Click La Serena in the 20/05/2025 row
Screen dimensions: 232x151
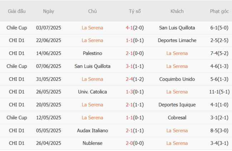pyautogui.click(x=92, y=104)
